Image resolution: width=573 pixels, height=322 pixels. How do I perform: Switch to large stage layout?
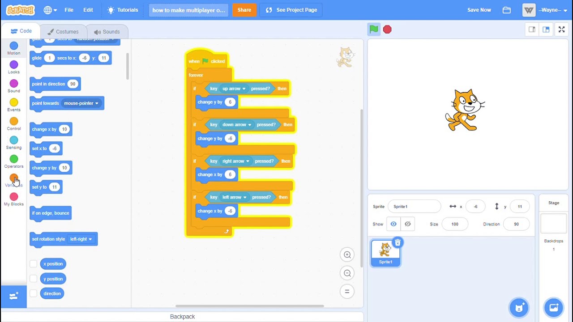pos(546,30)
